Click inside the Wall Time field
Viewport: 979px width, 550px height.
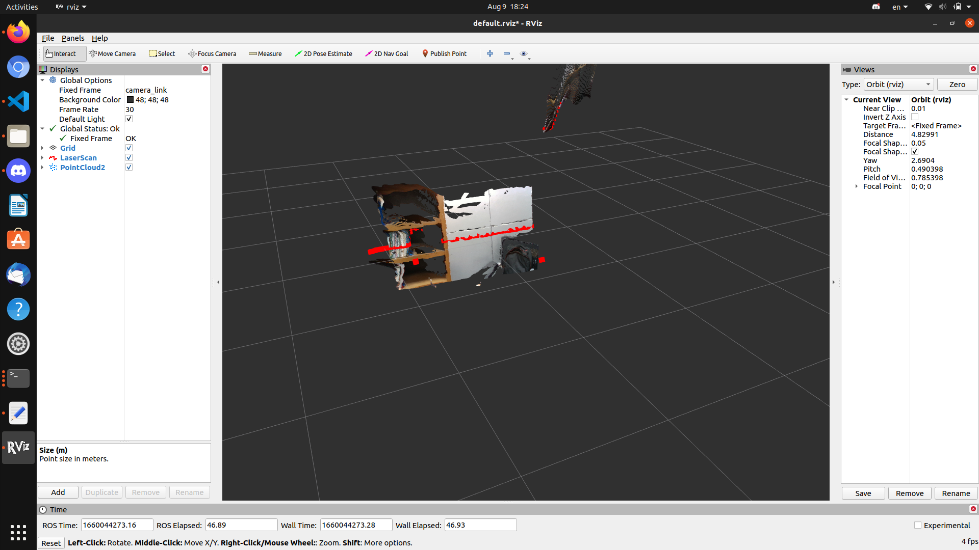355,525
